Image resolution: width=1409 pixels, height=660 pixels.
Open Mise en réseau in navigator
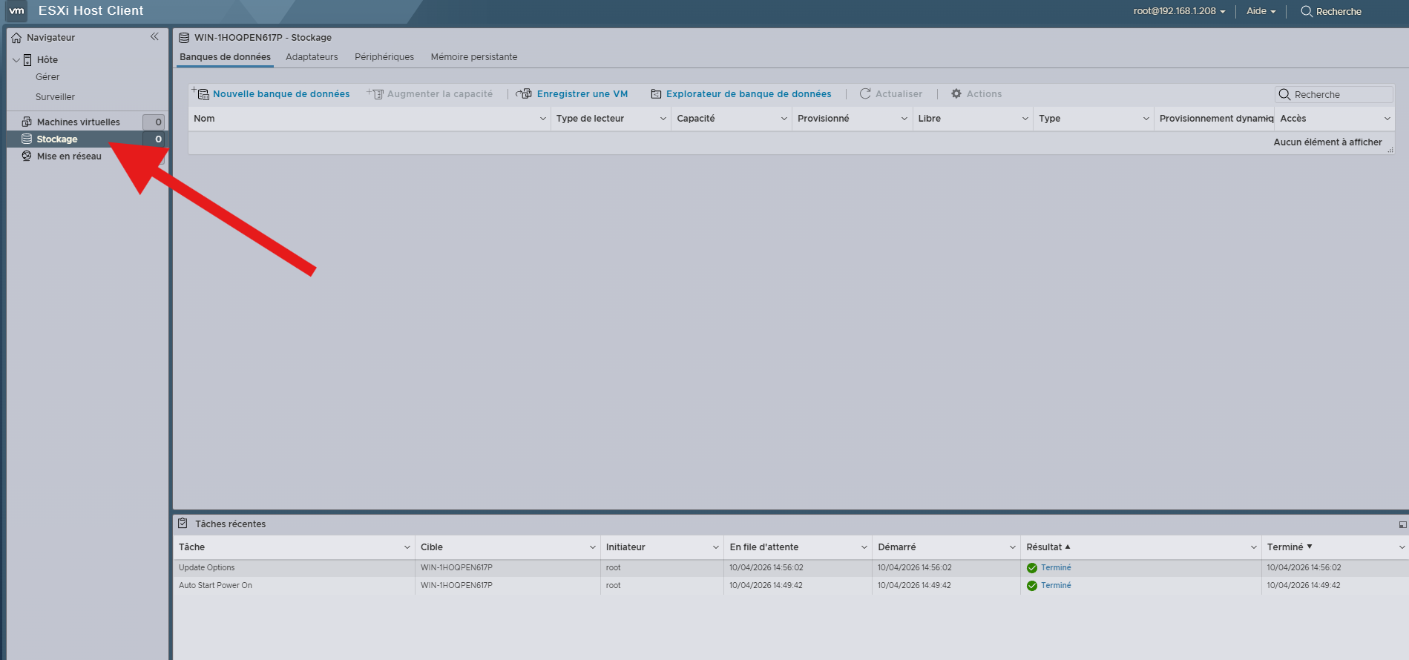(69, 156)
